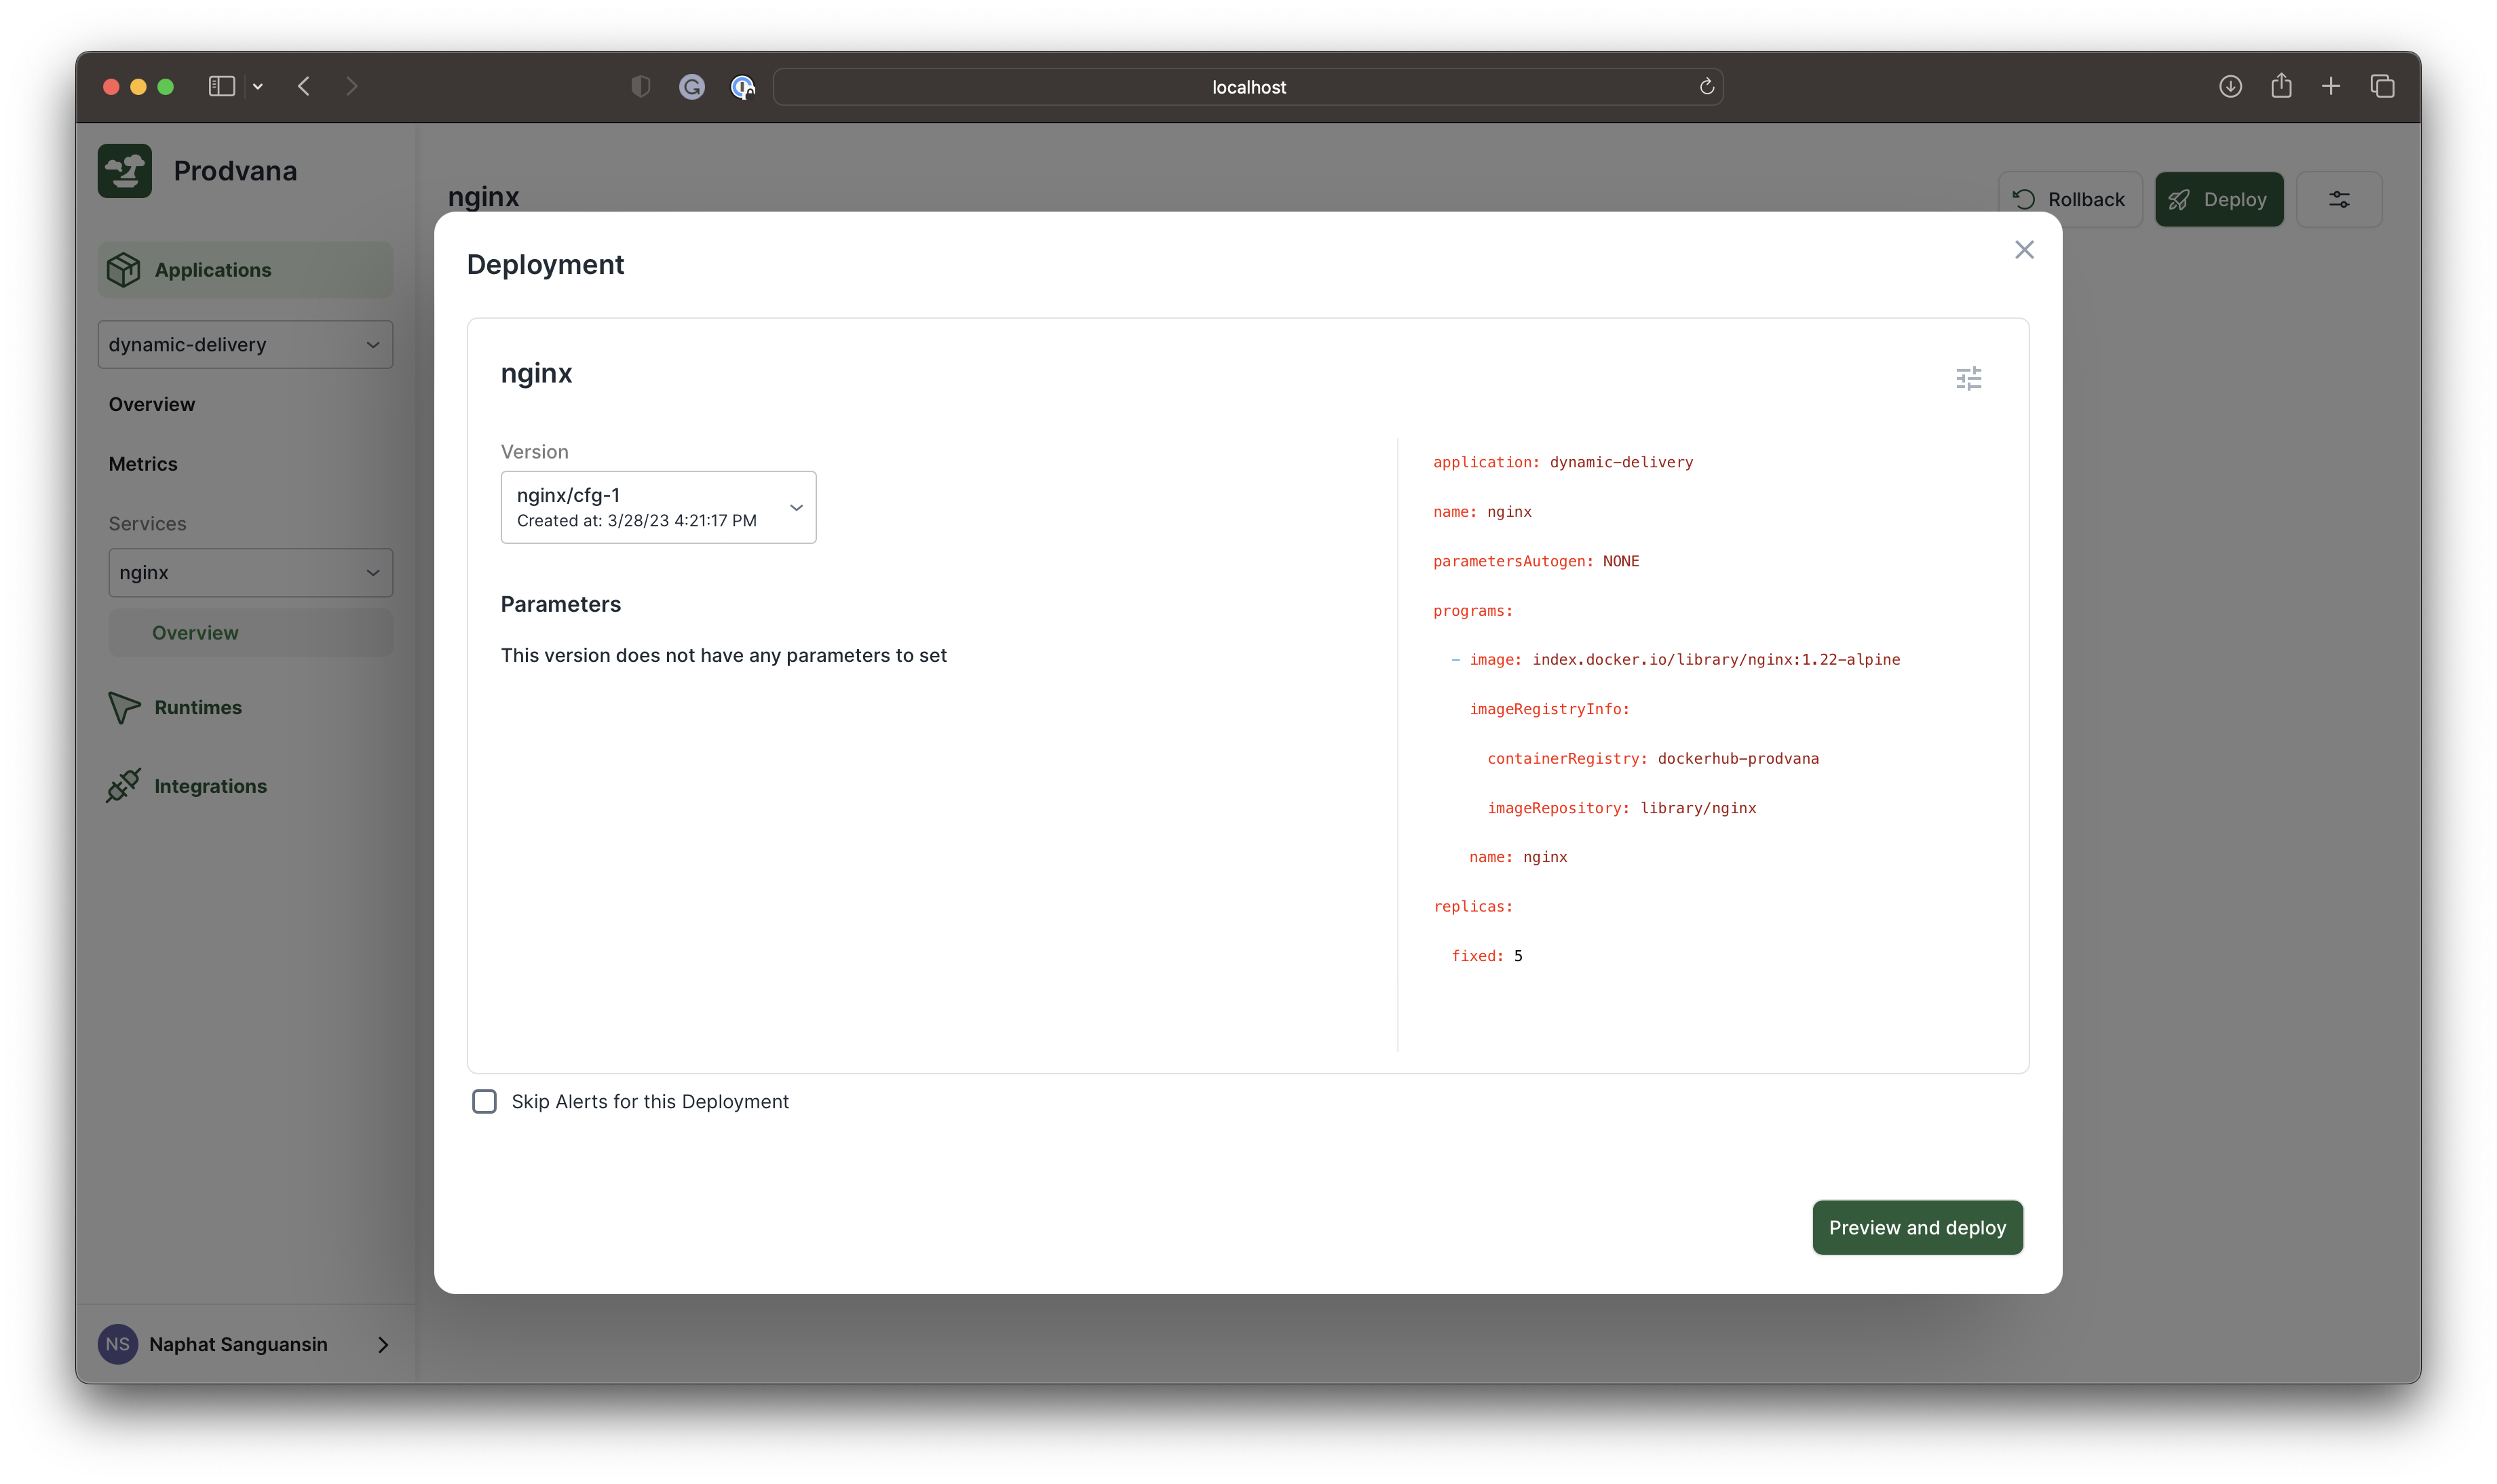2497x1484 pixels.
Task: Open Safari downloads icon
Action: pyautogui.click(x=2230, y=87)
